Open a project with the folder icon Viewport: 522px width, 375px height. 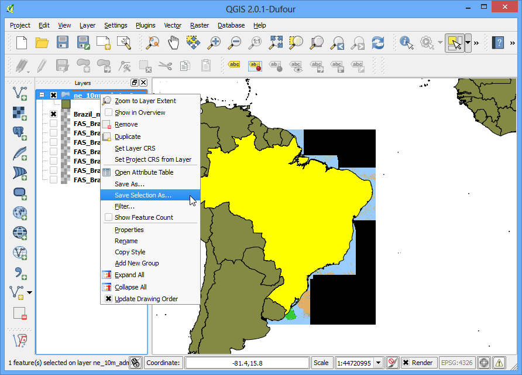click(x=42, y=43)
